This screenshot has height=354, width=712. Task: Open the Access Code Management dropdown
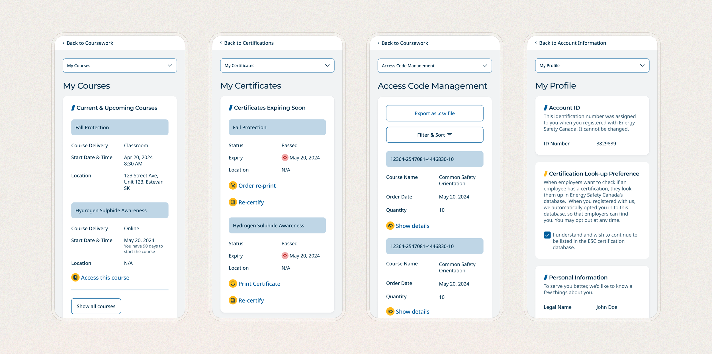[435, 66]
